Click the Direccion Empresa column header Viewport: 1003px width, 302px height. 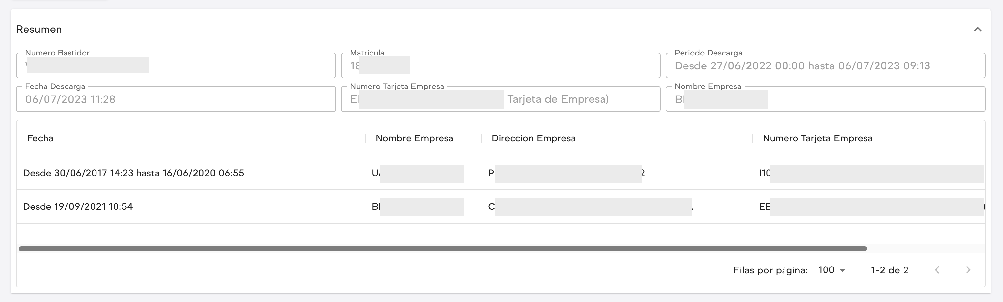533,138
